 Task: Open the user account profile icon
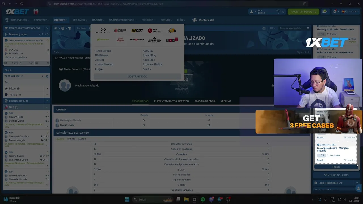point(252,12)
